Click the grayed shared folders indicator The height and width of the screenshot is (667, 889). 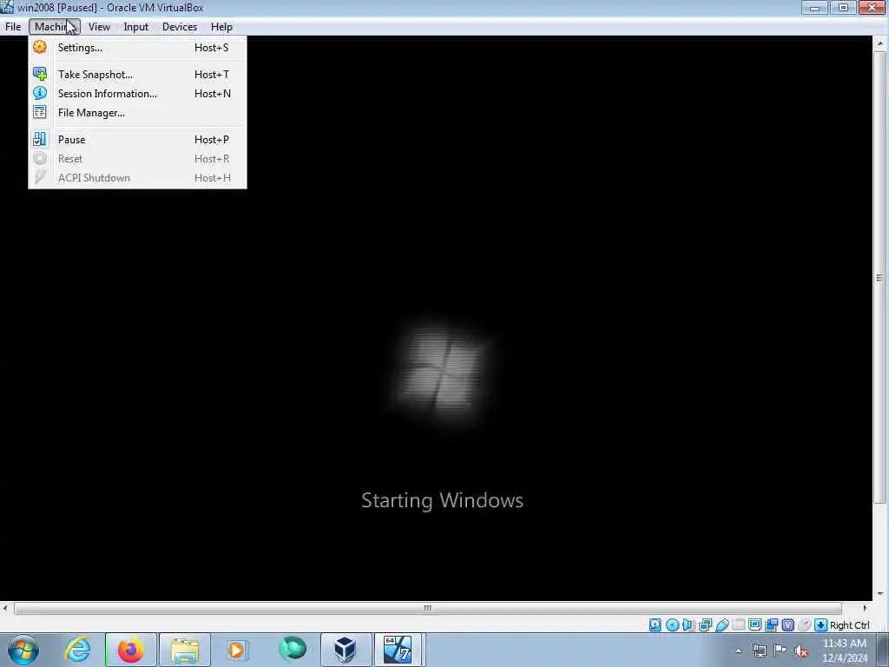(x=739, y=625)
